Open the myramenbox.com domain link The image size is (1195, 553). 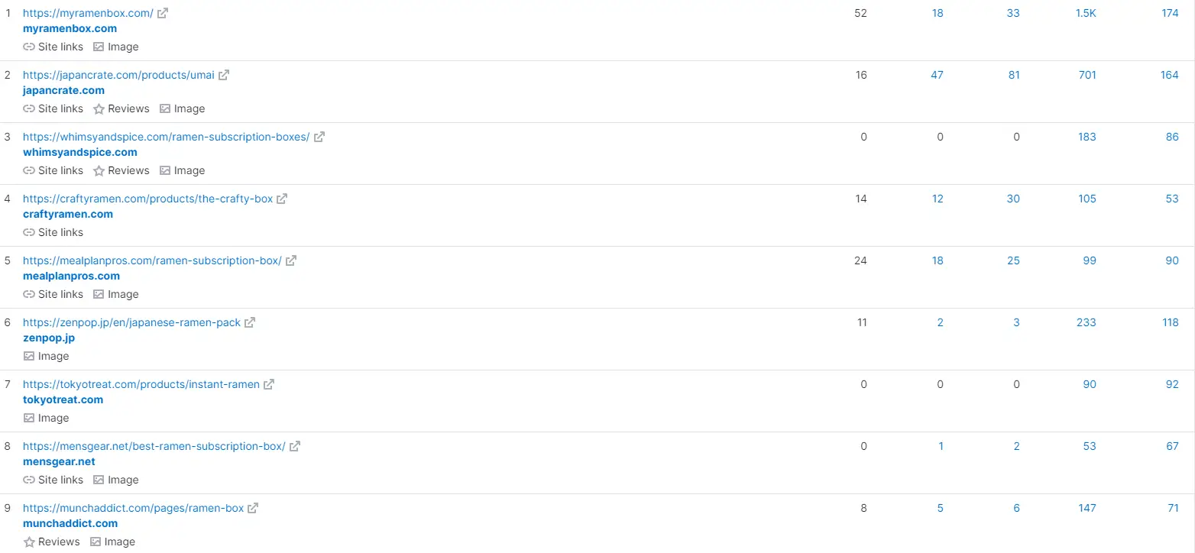pyautogui.click(x=70, y=28)
